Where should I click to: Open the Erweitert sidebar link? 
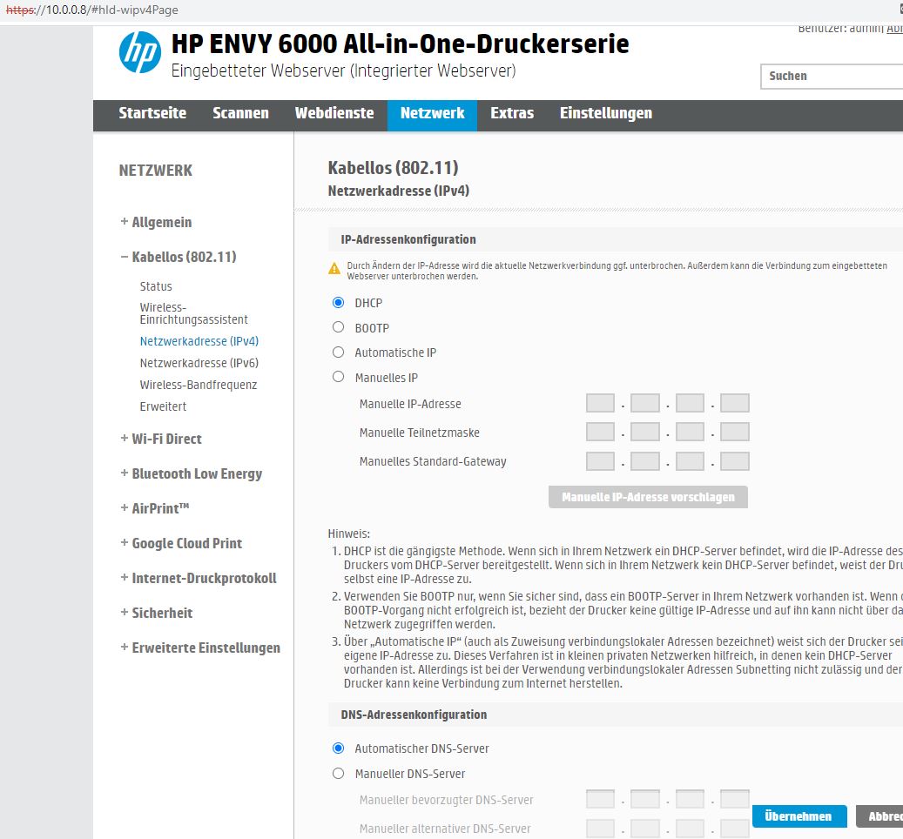pos(163,406)
